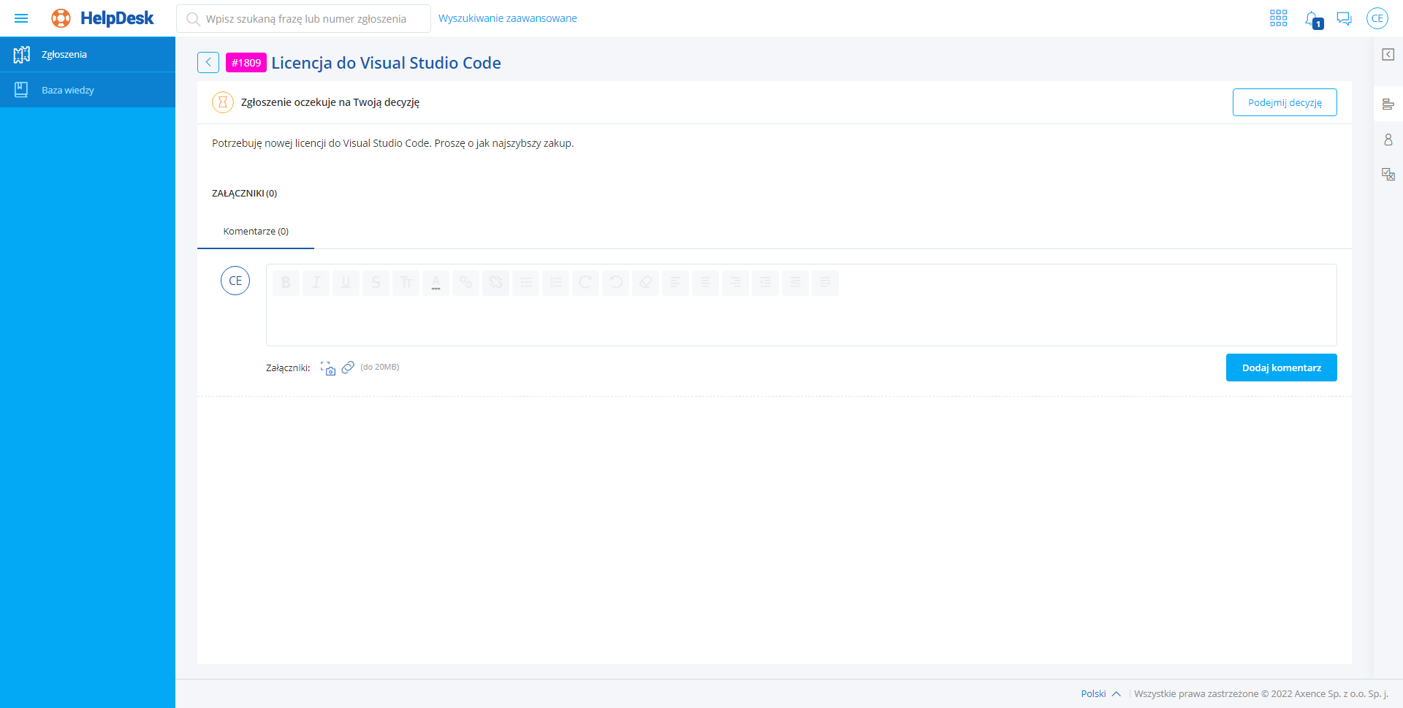Open the apps grid menu

(x=1278, y=18)
